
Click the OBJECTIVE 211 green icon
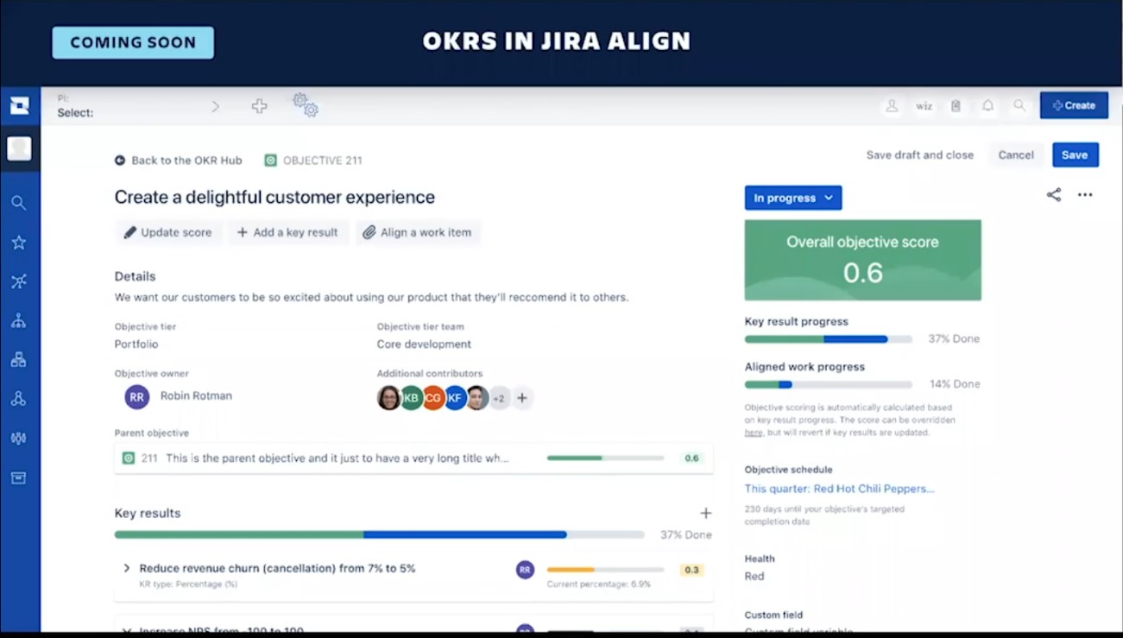click(270, 161)
